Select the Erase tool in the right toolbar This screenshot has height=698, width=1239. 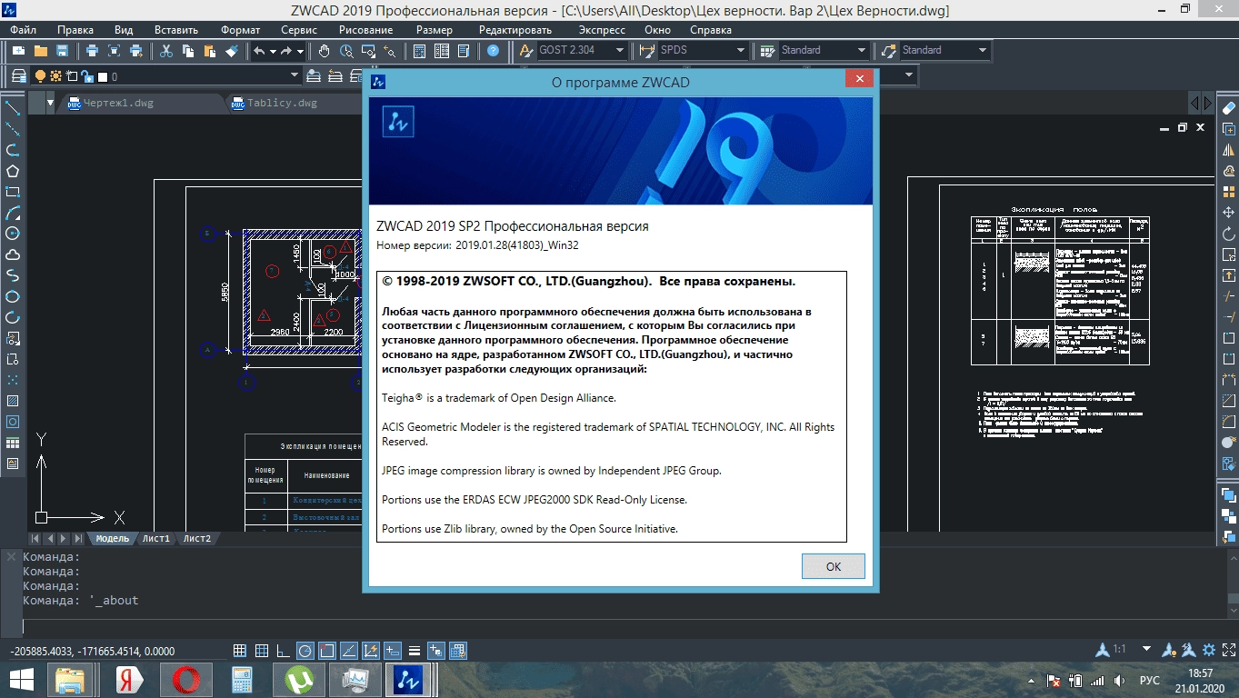(1229, 107)
